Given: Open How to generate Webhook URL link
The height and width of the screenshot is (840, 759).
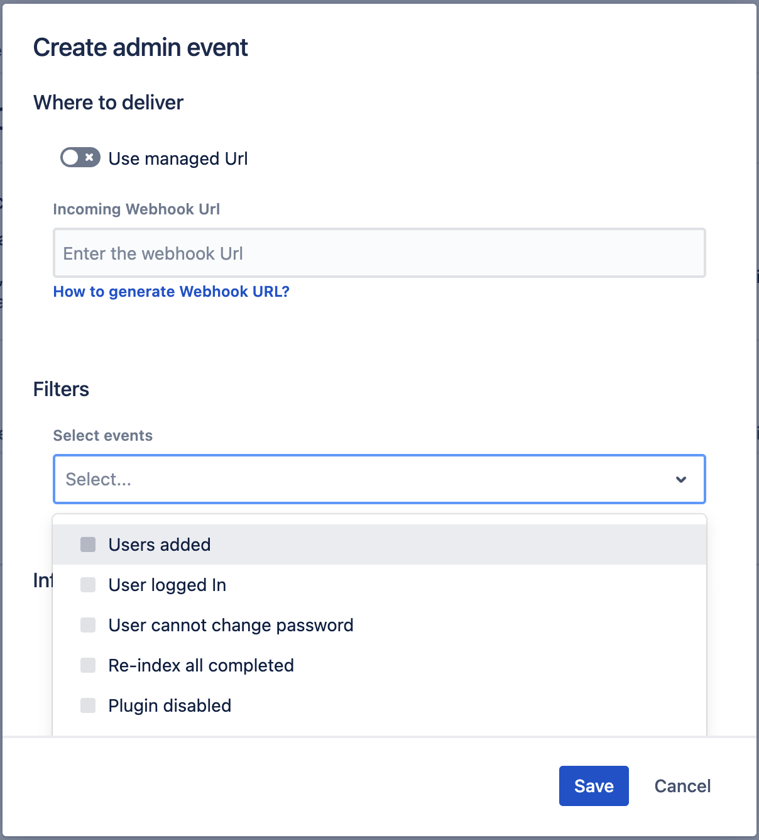Looking at the screenshot, I should point(171,292).
